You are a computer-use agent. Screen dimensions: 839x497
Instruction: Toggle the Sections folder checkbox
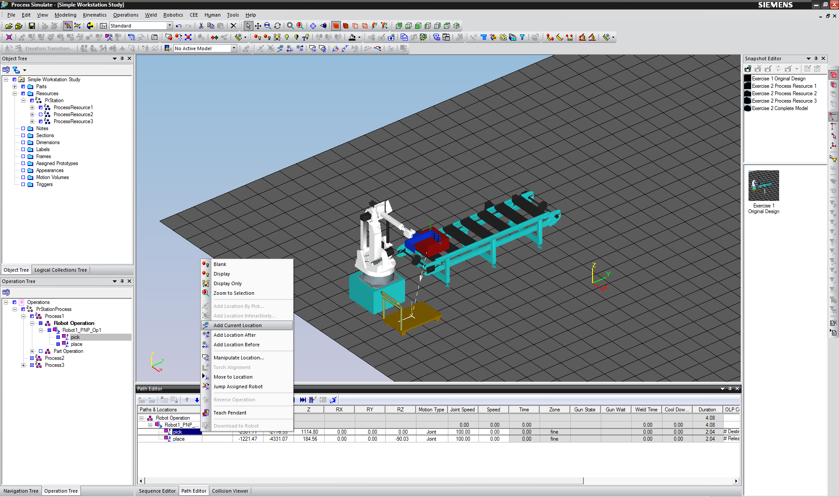click(x=23, y=135)
